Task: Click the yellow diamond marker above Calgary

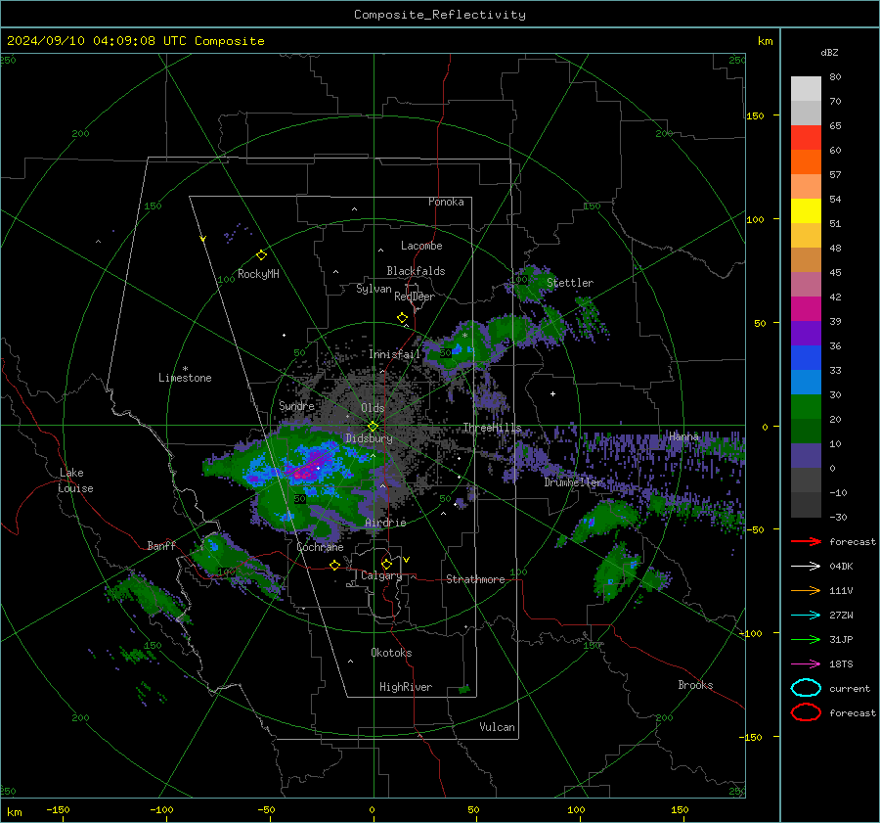Action: pyautogui.click(x=386, y=564)
